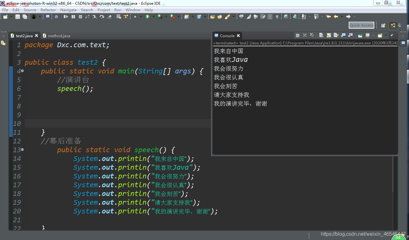Click the Open Task folder icon
Image resolution: width=409 pixels, height=240 pixels.
point(220,17)
